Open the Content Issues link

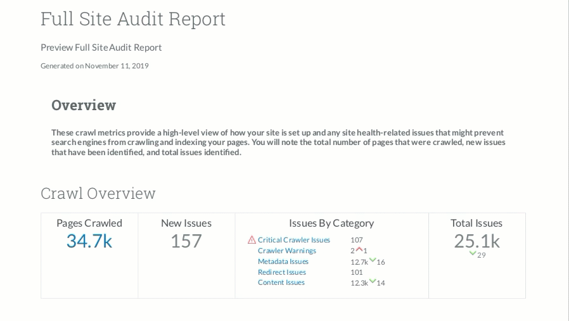click(281, 282)
